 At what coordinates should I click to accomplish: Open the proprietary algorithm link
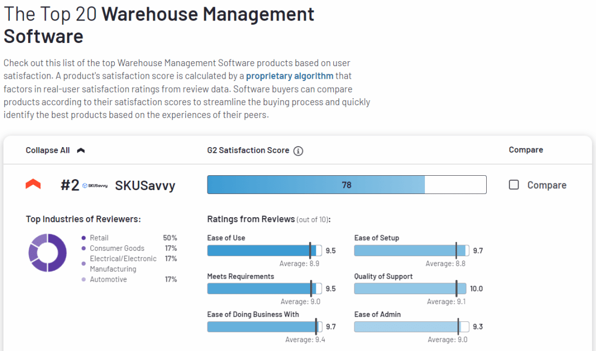tap(290, 76)
